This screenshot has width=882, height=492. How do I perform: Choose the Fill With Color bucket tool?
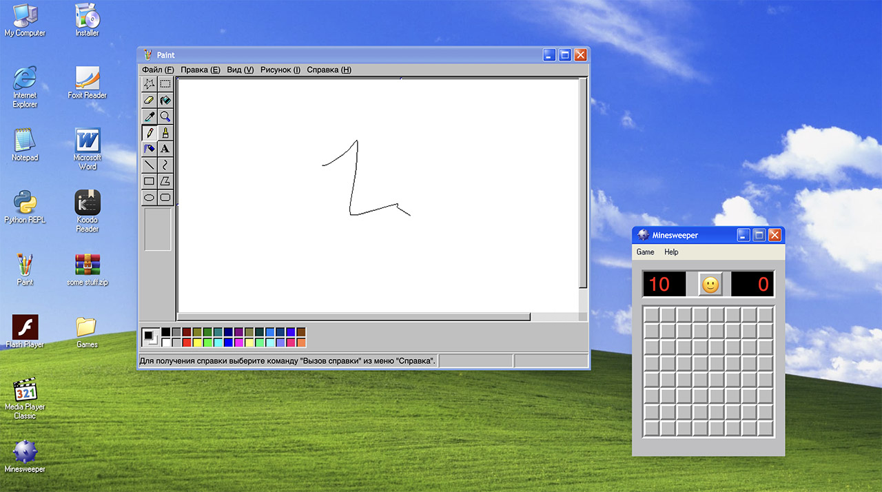click(165, 101)
